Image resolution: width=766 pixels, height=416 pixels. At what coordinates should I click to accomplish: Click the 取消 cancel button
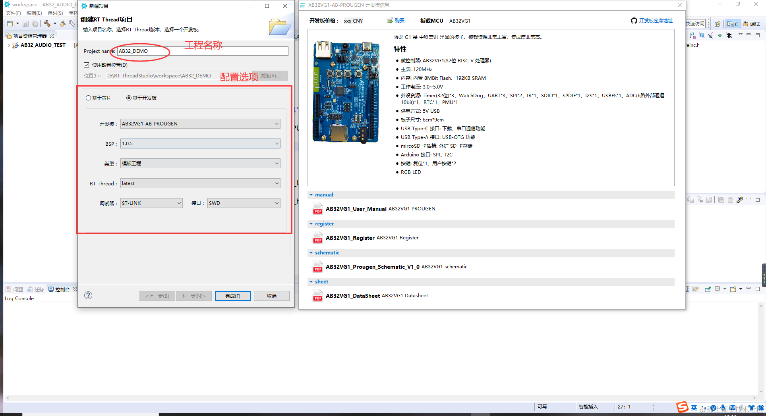click(272, 296)
